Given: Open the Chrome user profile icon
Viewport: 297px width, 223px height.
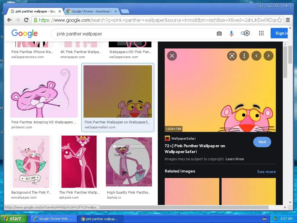Looking at the screenshot, I should [x=260, y=6].
